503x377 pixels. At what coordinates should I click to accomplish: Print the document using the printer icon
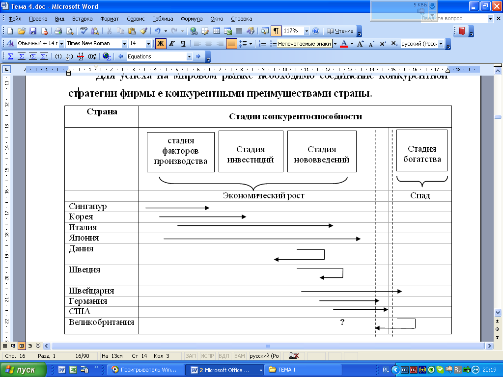pos(58,31)
